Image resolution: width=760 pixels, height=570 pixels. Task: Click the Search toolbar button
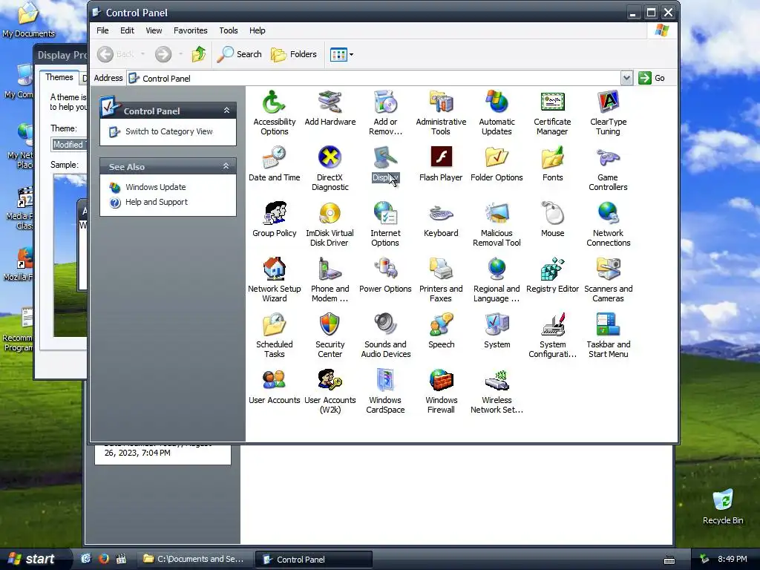click(x=240, y=54)
